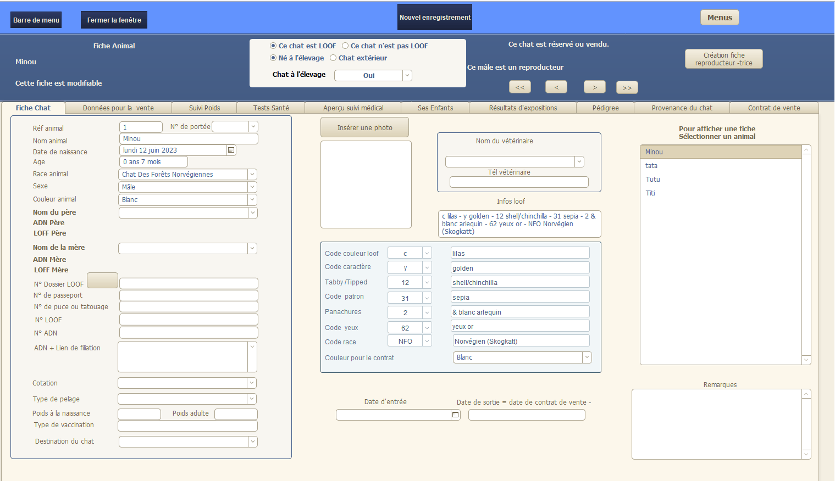Switch to the Suivi Poids tab
Viewport: 835px width, 481px height.
pyautogui.click(x=204, y=108)
